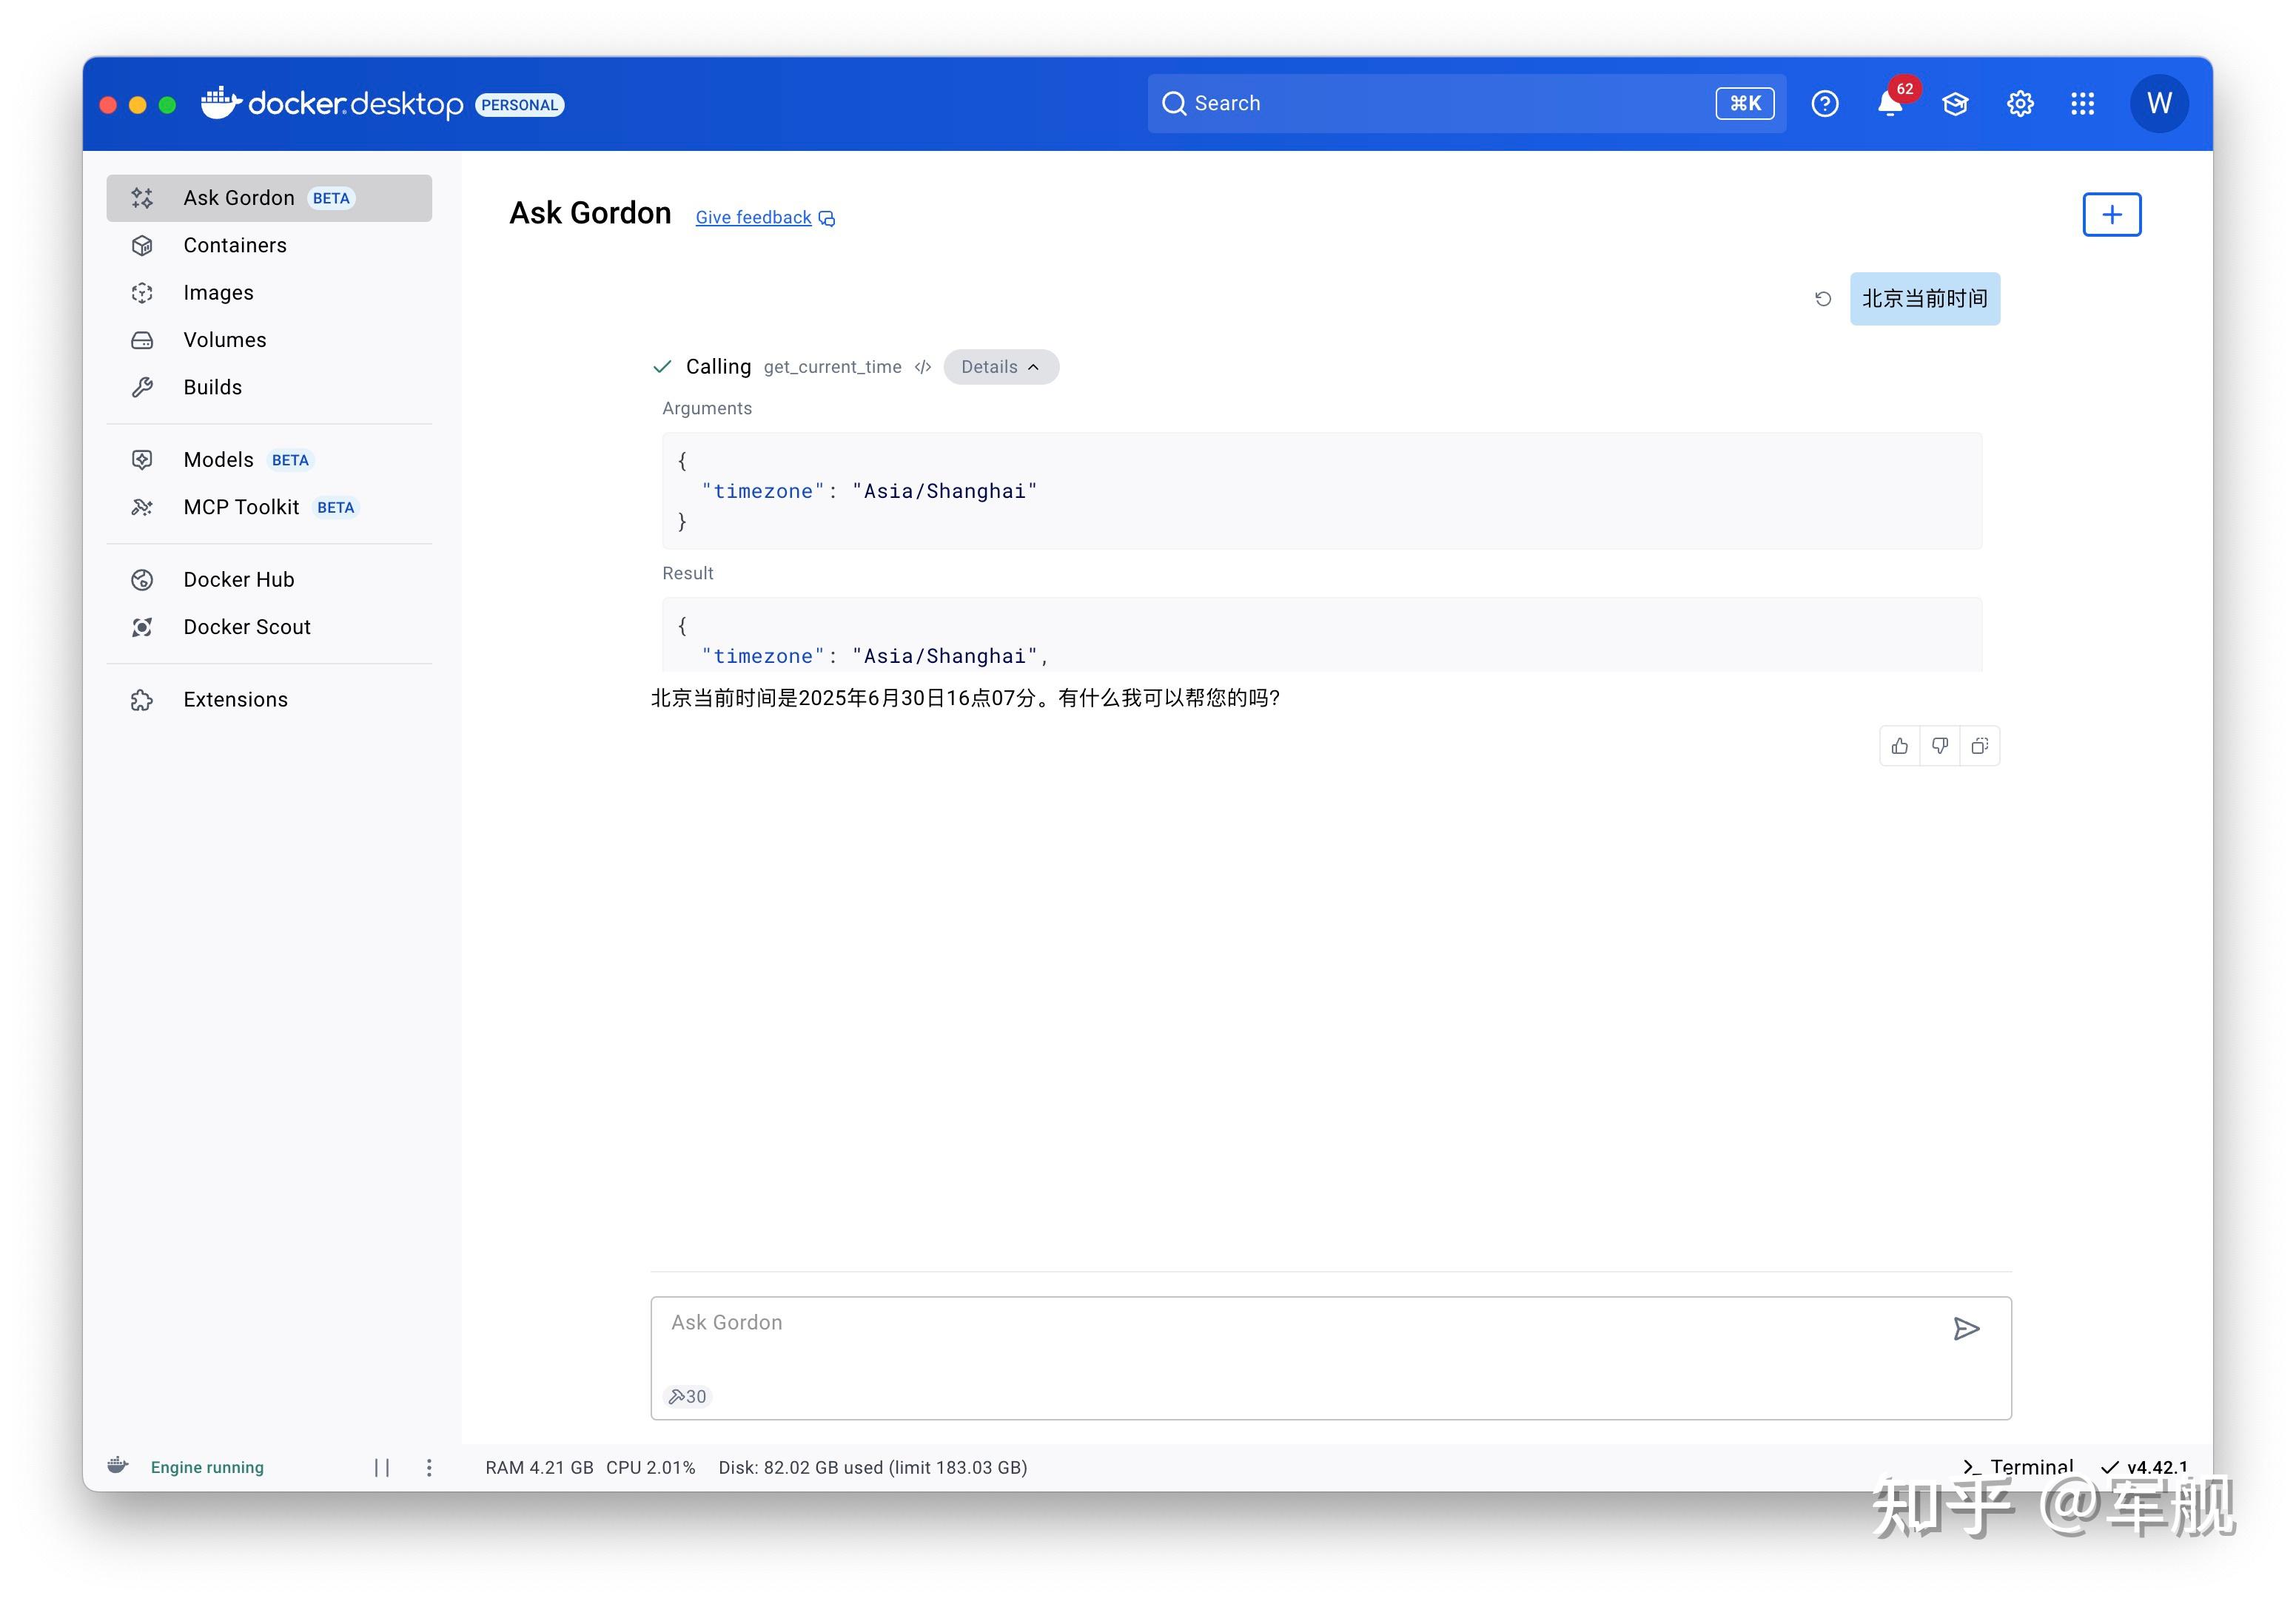Open the Containers section in sidebar

[x=234, y=245]
